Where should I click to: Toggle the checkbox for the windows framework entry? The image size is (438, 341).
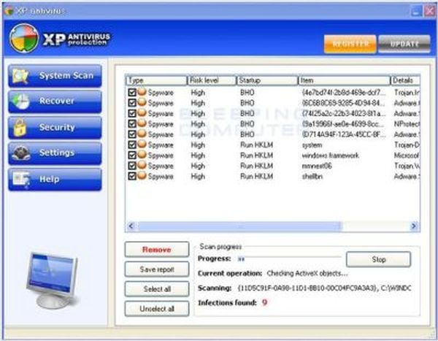[x=131, y=156]
